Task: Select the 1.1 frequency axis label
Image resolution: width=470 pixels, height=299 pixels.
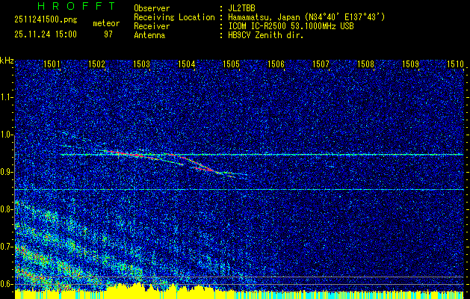Action: tap(7, 97)
